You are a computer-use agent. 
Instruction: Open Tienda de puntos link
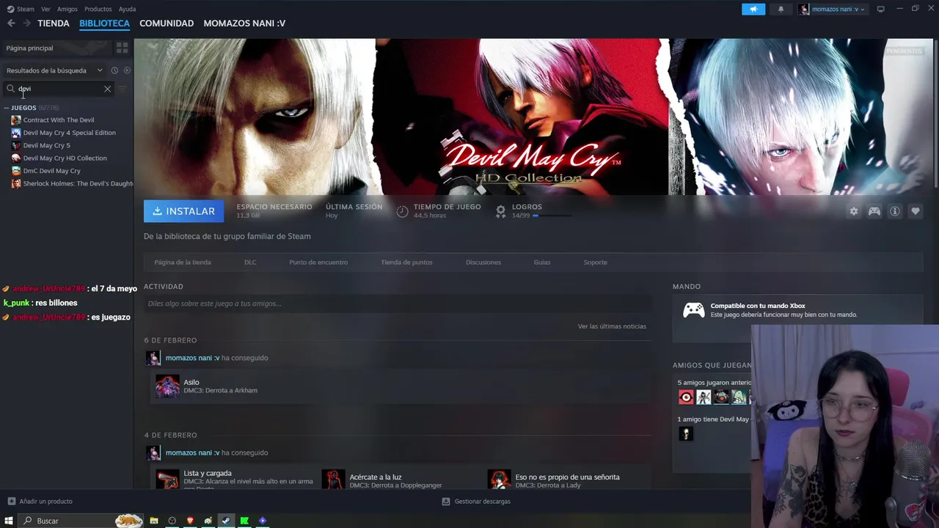pos(406,262)
